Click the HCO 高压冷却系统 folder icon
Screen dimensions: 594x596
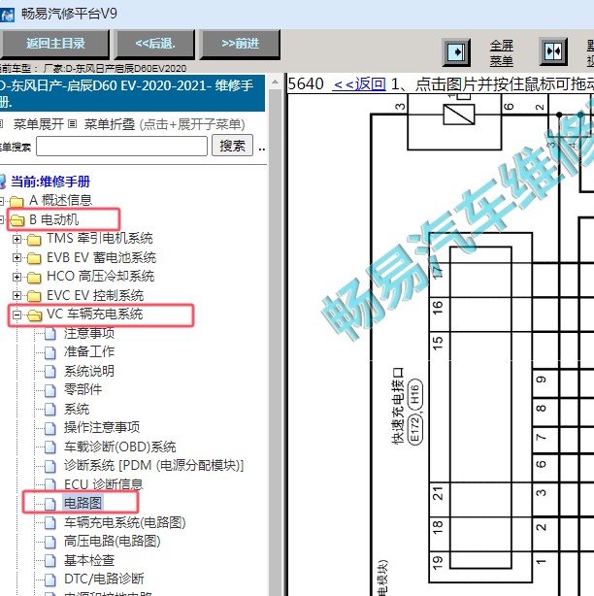(x=34, y=277)
